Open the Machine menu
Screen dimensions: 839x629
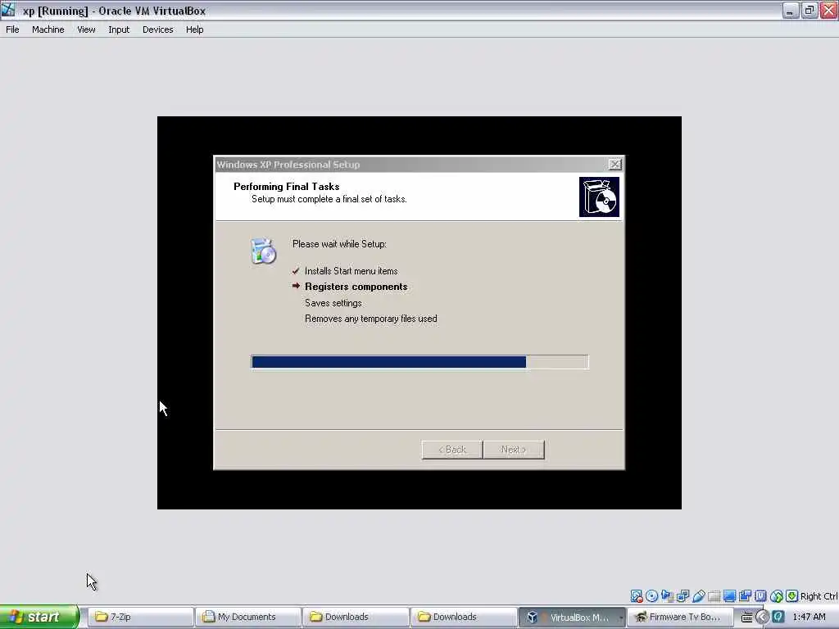(48, 29)
